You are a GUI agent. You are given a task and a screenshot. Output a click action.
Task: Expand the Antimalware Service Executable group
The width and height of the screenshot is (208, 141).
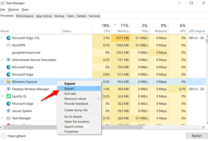[2, 60]
